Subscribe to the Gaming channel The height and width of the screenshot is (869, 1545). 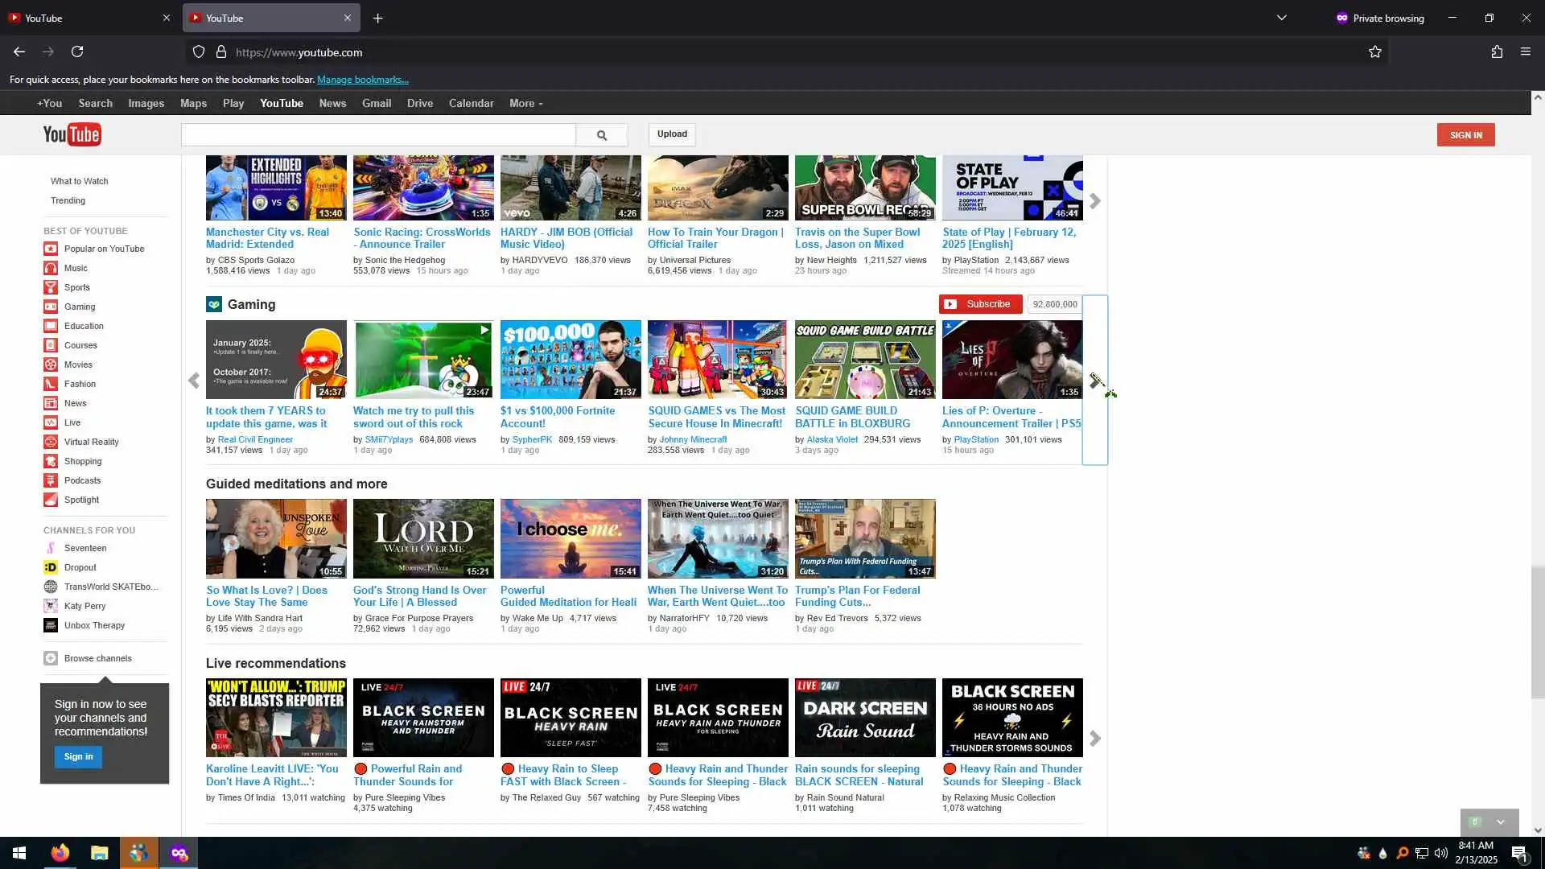coord(980,304)
